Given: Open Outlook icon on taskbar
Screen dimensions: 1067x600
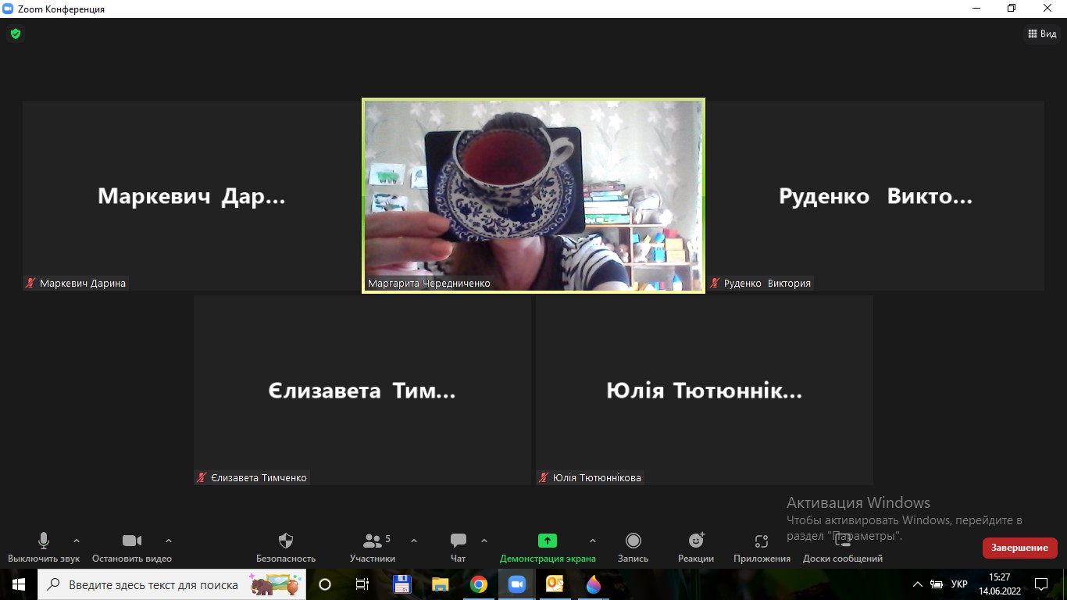Looking at the screenshot, I should pos(555,584).
